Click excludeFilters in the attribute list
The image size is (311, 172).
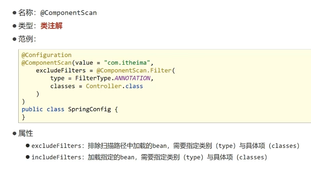coord(56,146)
